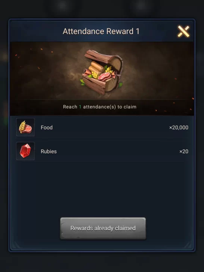
Task: Tap the ×20 Rubies quantity
Action: pyautogui.click(x=184, y=151)
